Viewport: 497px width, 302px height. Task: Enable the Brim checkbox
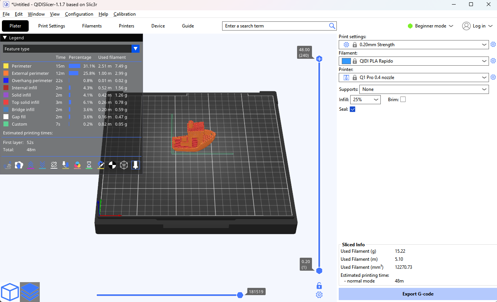[403, 100]
